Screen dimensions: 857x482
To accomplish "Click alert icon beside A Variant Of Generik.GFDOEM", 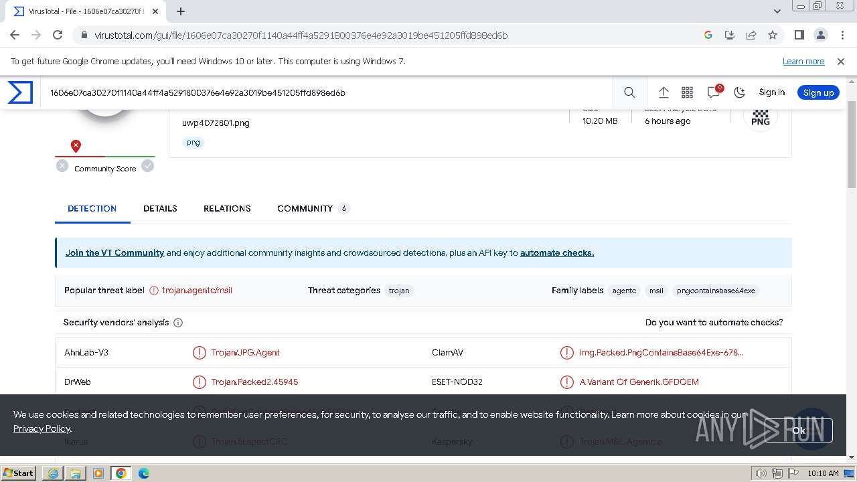I will tap(567, 382).
